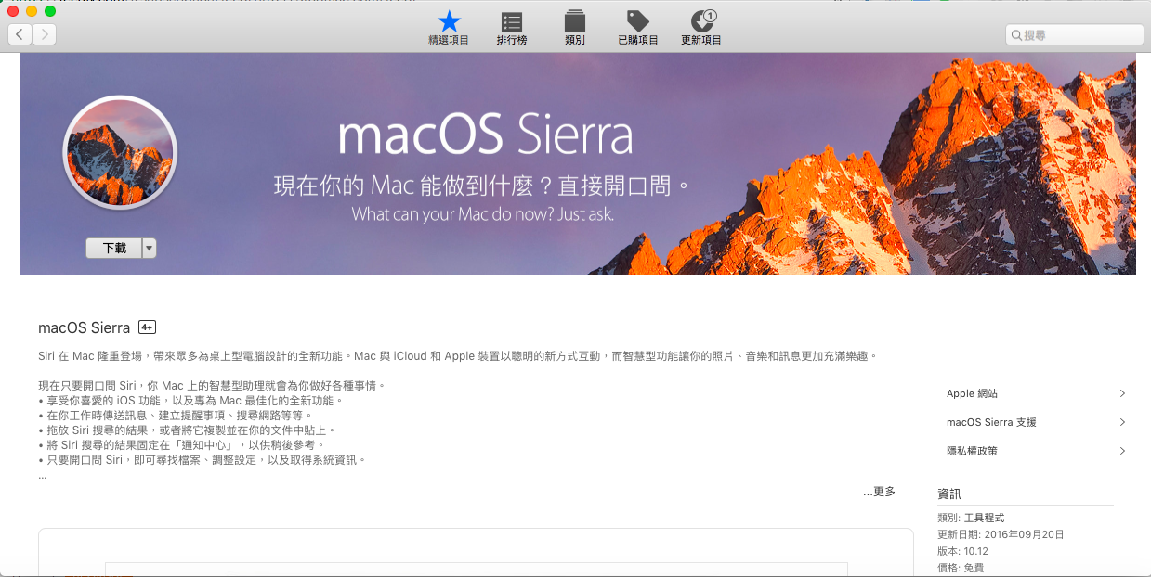Open the 下載 button dropdown arrow
Viewport: 1151px width, 577px height.
tap(149, 248)
